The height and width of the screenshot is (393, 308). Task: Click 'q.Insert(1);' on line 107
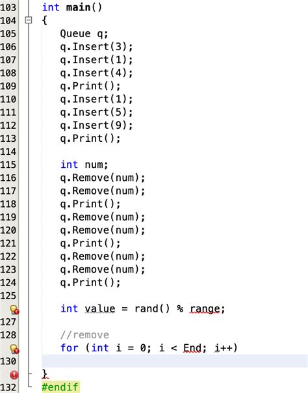[x=96, y=60]
